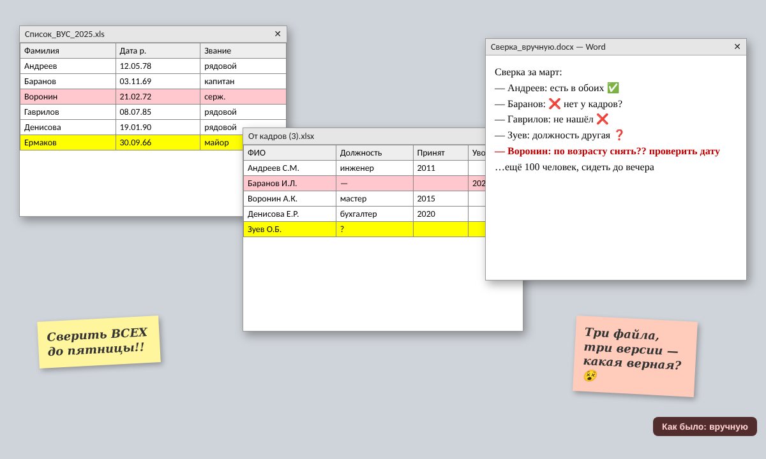Click the hire year 2011 cell
Viewport: 766px width, 459px height.
click(x=440, y=168)
